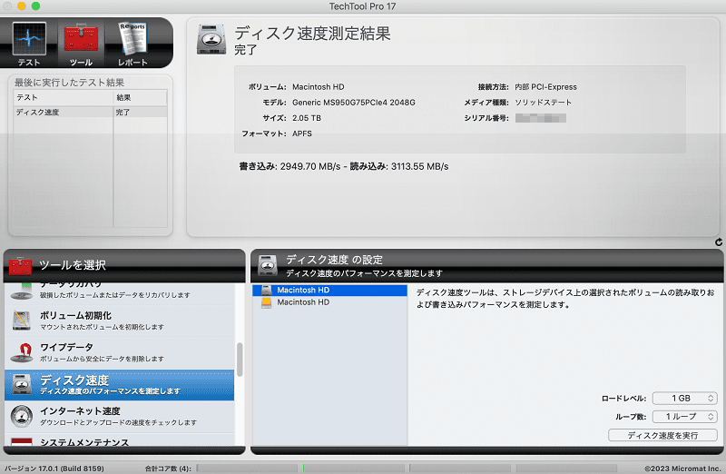
Task: Click the 最後に実行したテスト結果 heading
Action: coord(70,83)
